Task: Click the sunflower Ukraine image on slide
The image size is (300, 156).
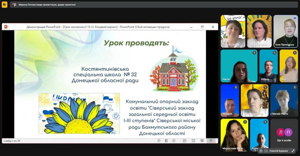Action: tap(79, 113)
